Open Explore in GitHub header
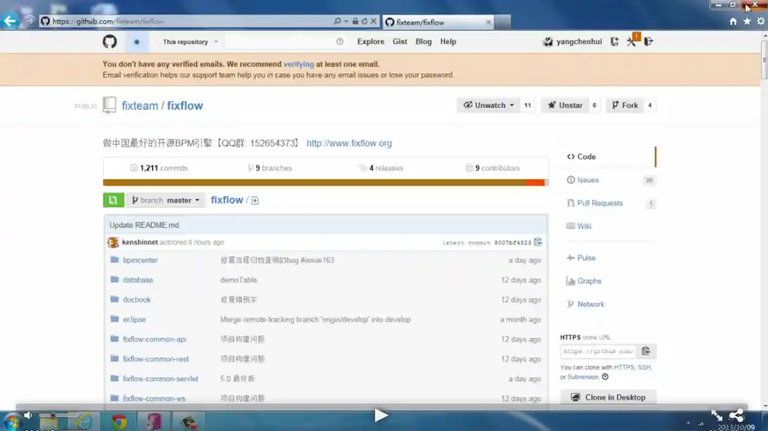The width and height of the screenshot is (768, 431). pos(371,42)
